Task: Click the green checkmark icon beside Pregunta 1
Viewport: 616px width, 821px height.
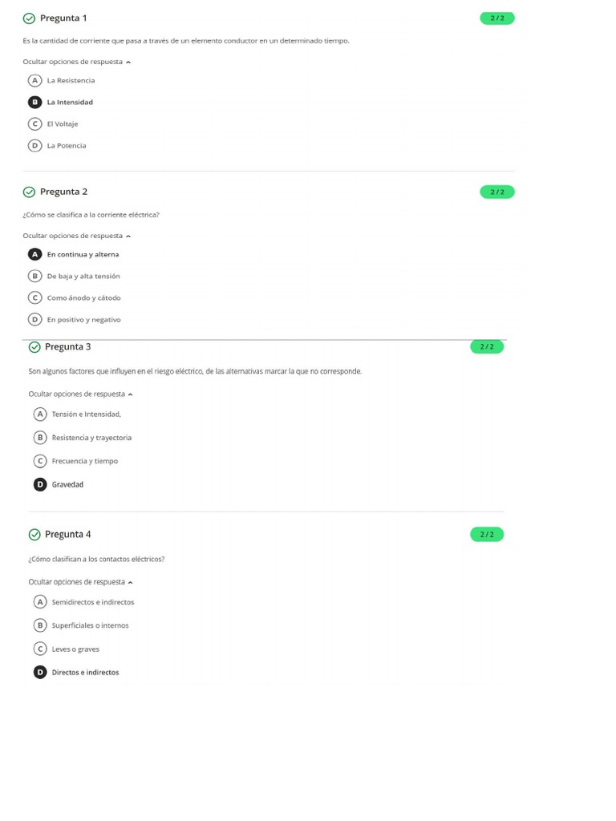Action: [30, 18]
